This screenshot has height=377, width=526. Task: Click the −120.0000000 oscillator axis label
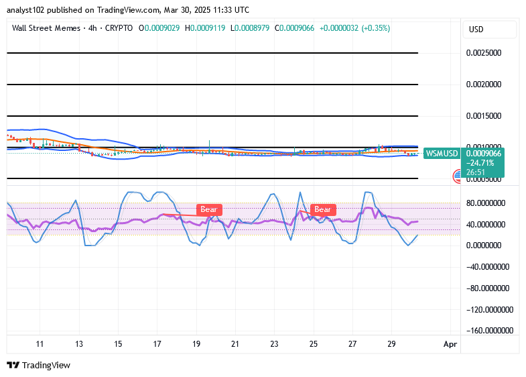pos(490,309)
